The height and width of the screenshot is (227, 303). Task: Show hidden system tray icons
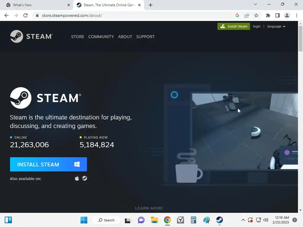243,220
